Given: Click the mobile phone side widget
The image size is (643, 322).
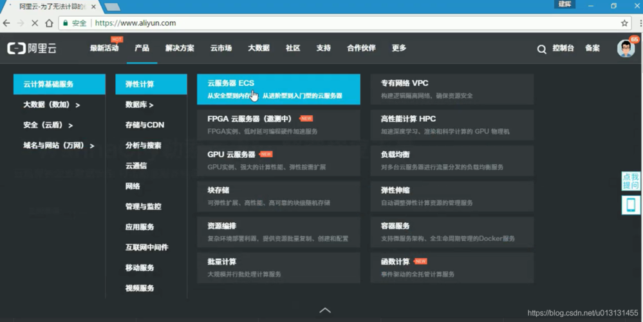Looking at the screenshot, I should [631, 204].
